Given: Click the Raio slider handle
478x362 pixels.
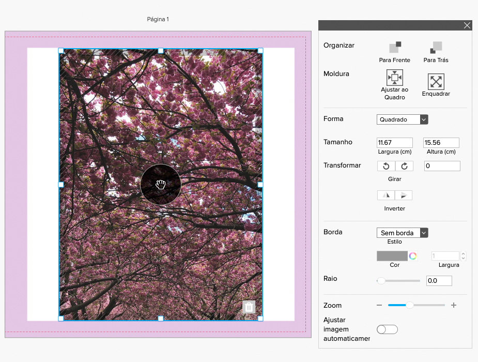Looking at the screenshot, I should coord(381,281).
